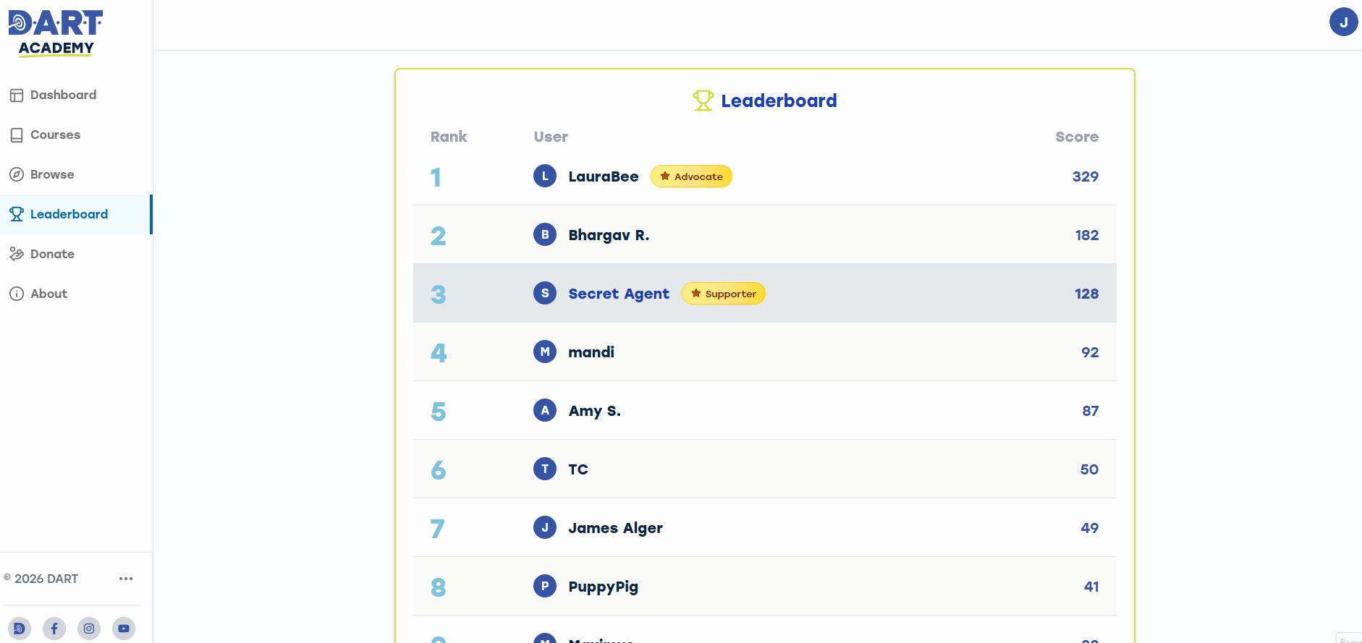Viewport: 1362px width, 643px height.
Task: Open the About info icon
Action: click(16, 293)
